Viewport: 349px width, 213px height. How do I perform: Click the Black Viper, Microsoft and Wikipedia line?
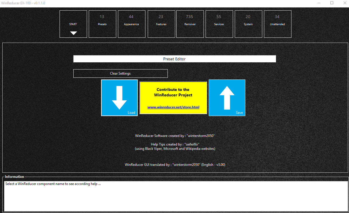coord(175,149)
